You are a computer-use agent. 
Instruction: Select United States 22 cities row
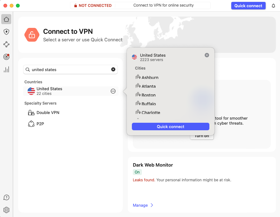(x=71, y=91)
